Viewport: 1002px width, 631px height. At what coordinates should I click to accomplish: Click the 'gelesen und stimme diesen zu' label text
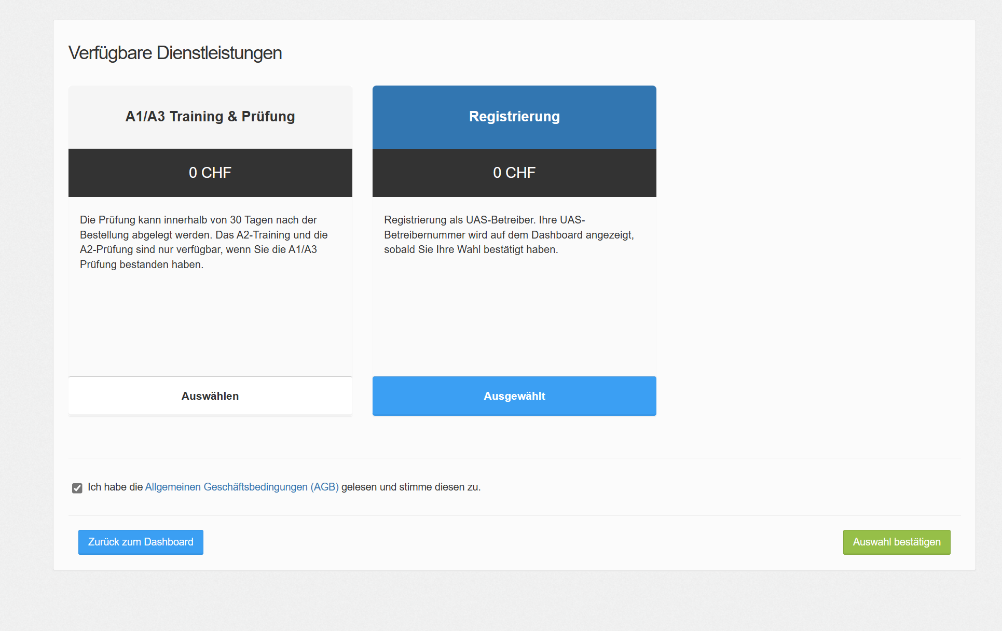410,487
